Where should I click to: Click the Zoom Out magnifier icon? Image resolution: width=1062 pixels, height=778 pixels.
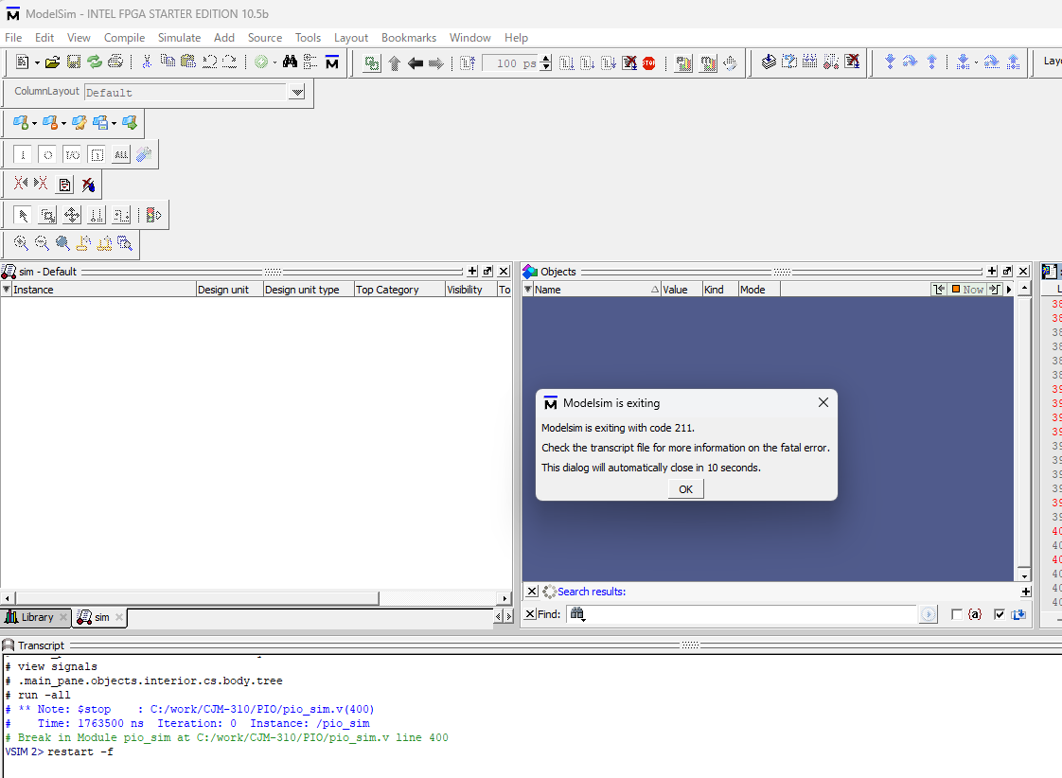pyautogui.click(x=42, y=244)
